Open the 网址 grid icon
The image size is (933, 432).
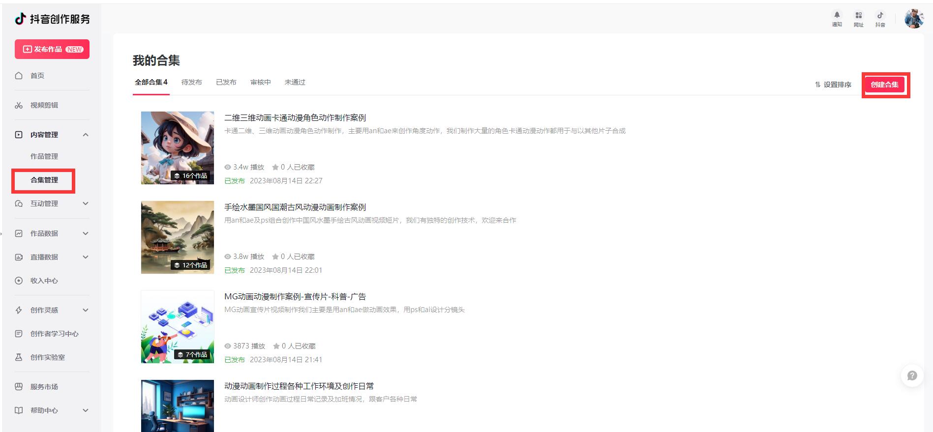858,15
